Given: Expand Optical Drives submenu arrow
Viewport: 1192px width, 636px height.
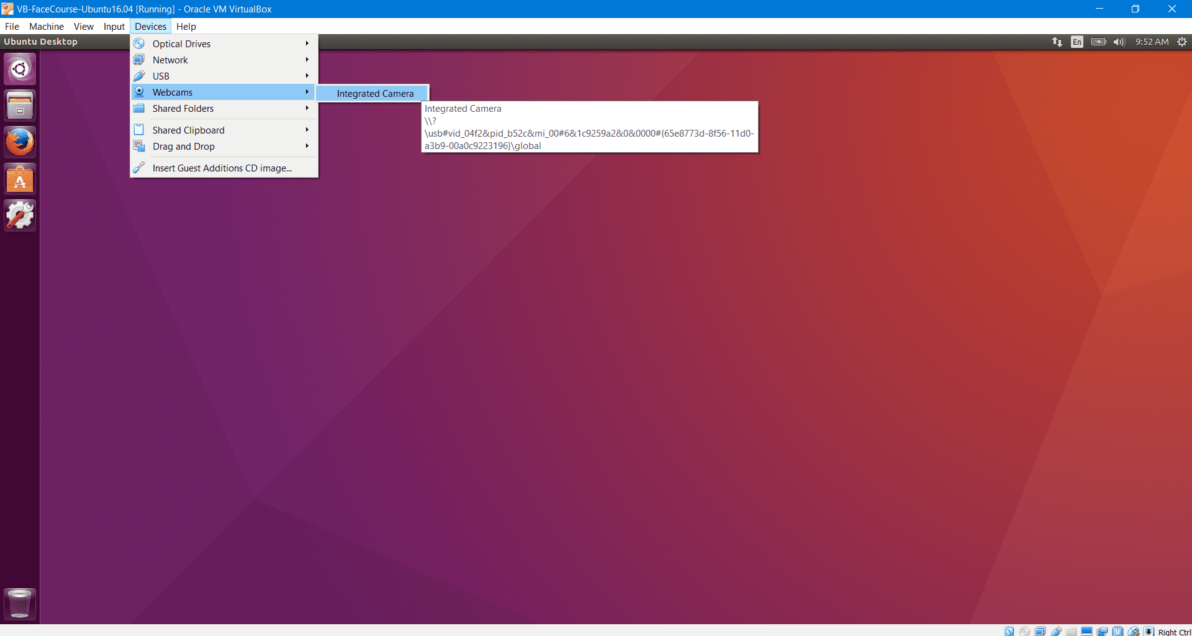Looking at the screenshot, I should 307,43.
